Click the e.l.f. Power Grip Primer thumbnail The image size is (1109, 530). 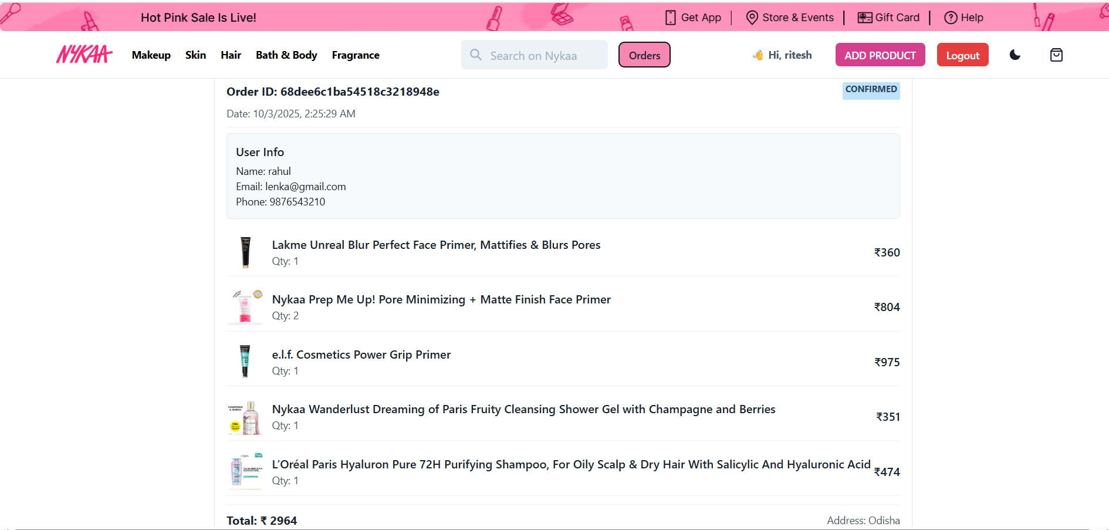[245, 362]
